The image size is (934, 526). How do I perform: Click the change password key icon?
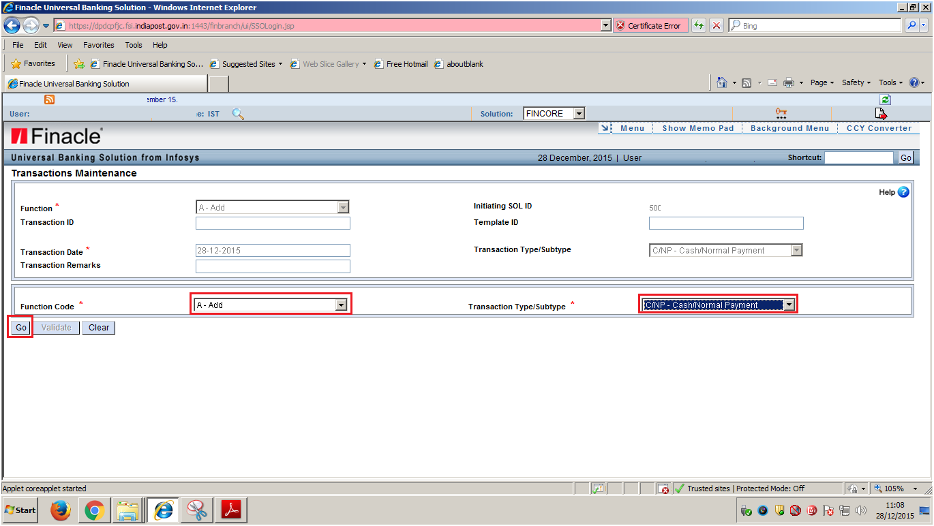781,113
